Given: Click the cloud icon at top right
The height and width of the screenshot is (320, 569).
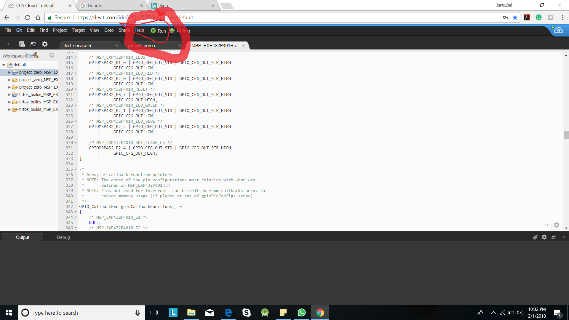Looking at the screenshot, I should click(558, 30).
